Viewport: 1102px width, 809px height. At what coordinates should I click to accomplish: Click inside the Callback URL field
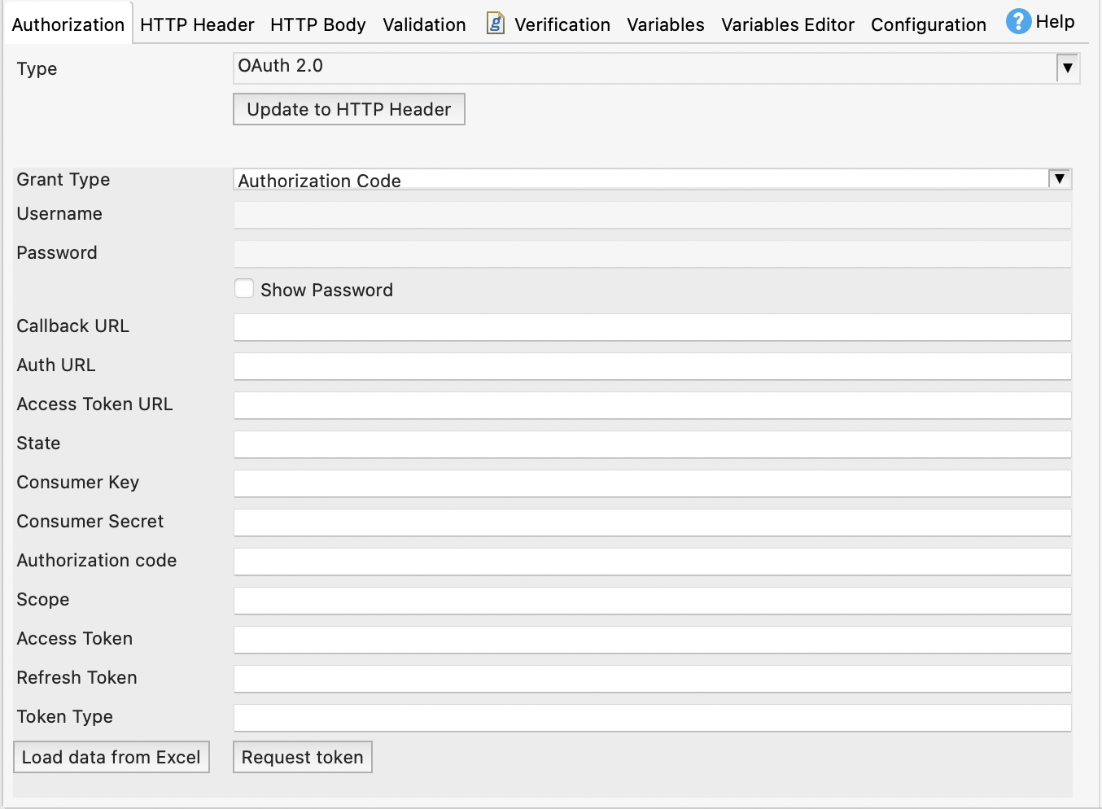click(x=651, y=326)
